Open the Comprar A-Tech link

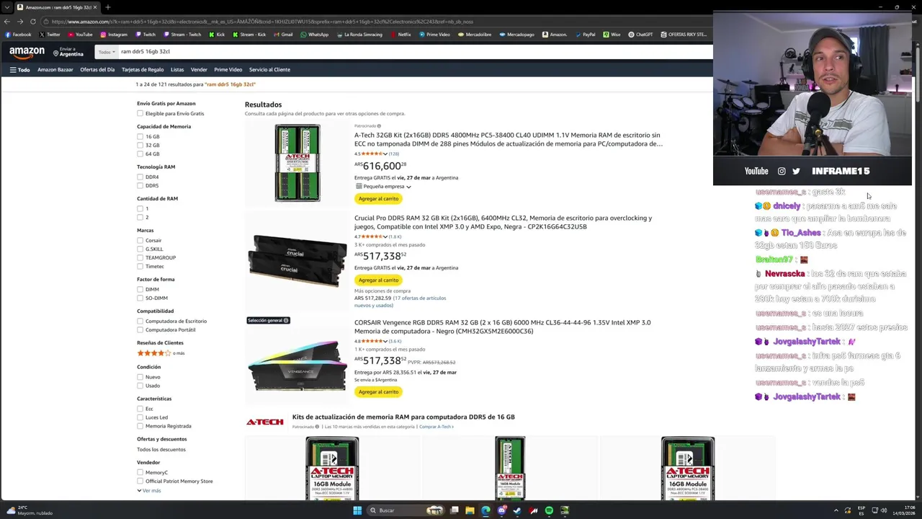click(x=437, y=427)
